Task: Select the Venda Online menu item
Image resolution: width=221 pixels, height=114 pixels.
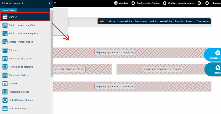Action: 166,21
